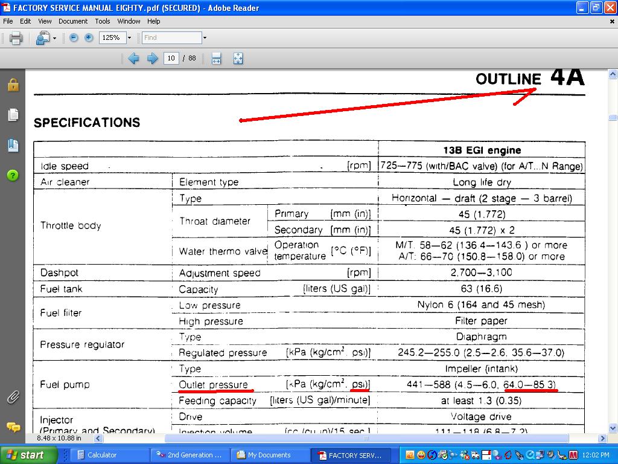Image resolution: width=618 pixels, height=464 pixels.
Task: Open the security lock panel
Action: coord(13,85)
